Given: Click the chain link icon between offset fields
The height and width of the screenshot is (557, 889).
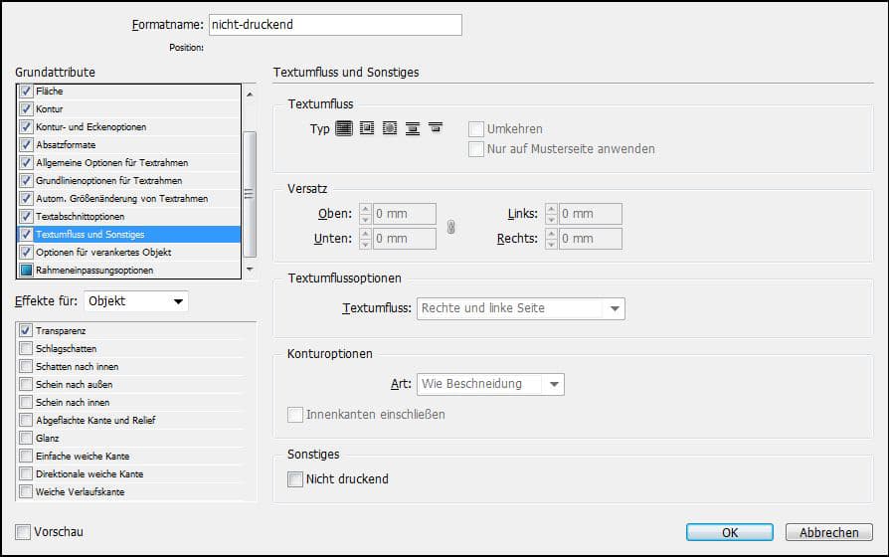Looking at the screenshot, I should pos(451,227).
